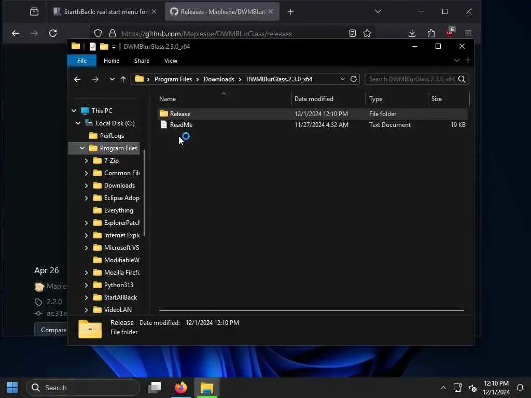The height and width of the screenshot is (398, 531).
Task: Expand the 7-Zip folder node
Action: tap(86, 161)
